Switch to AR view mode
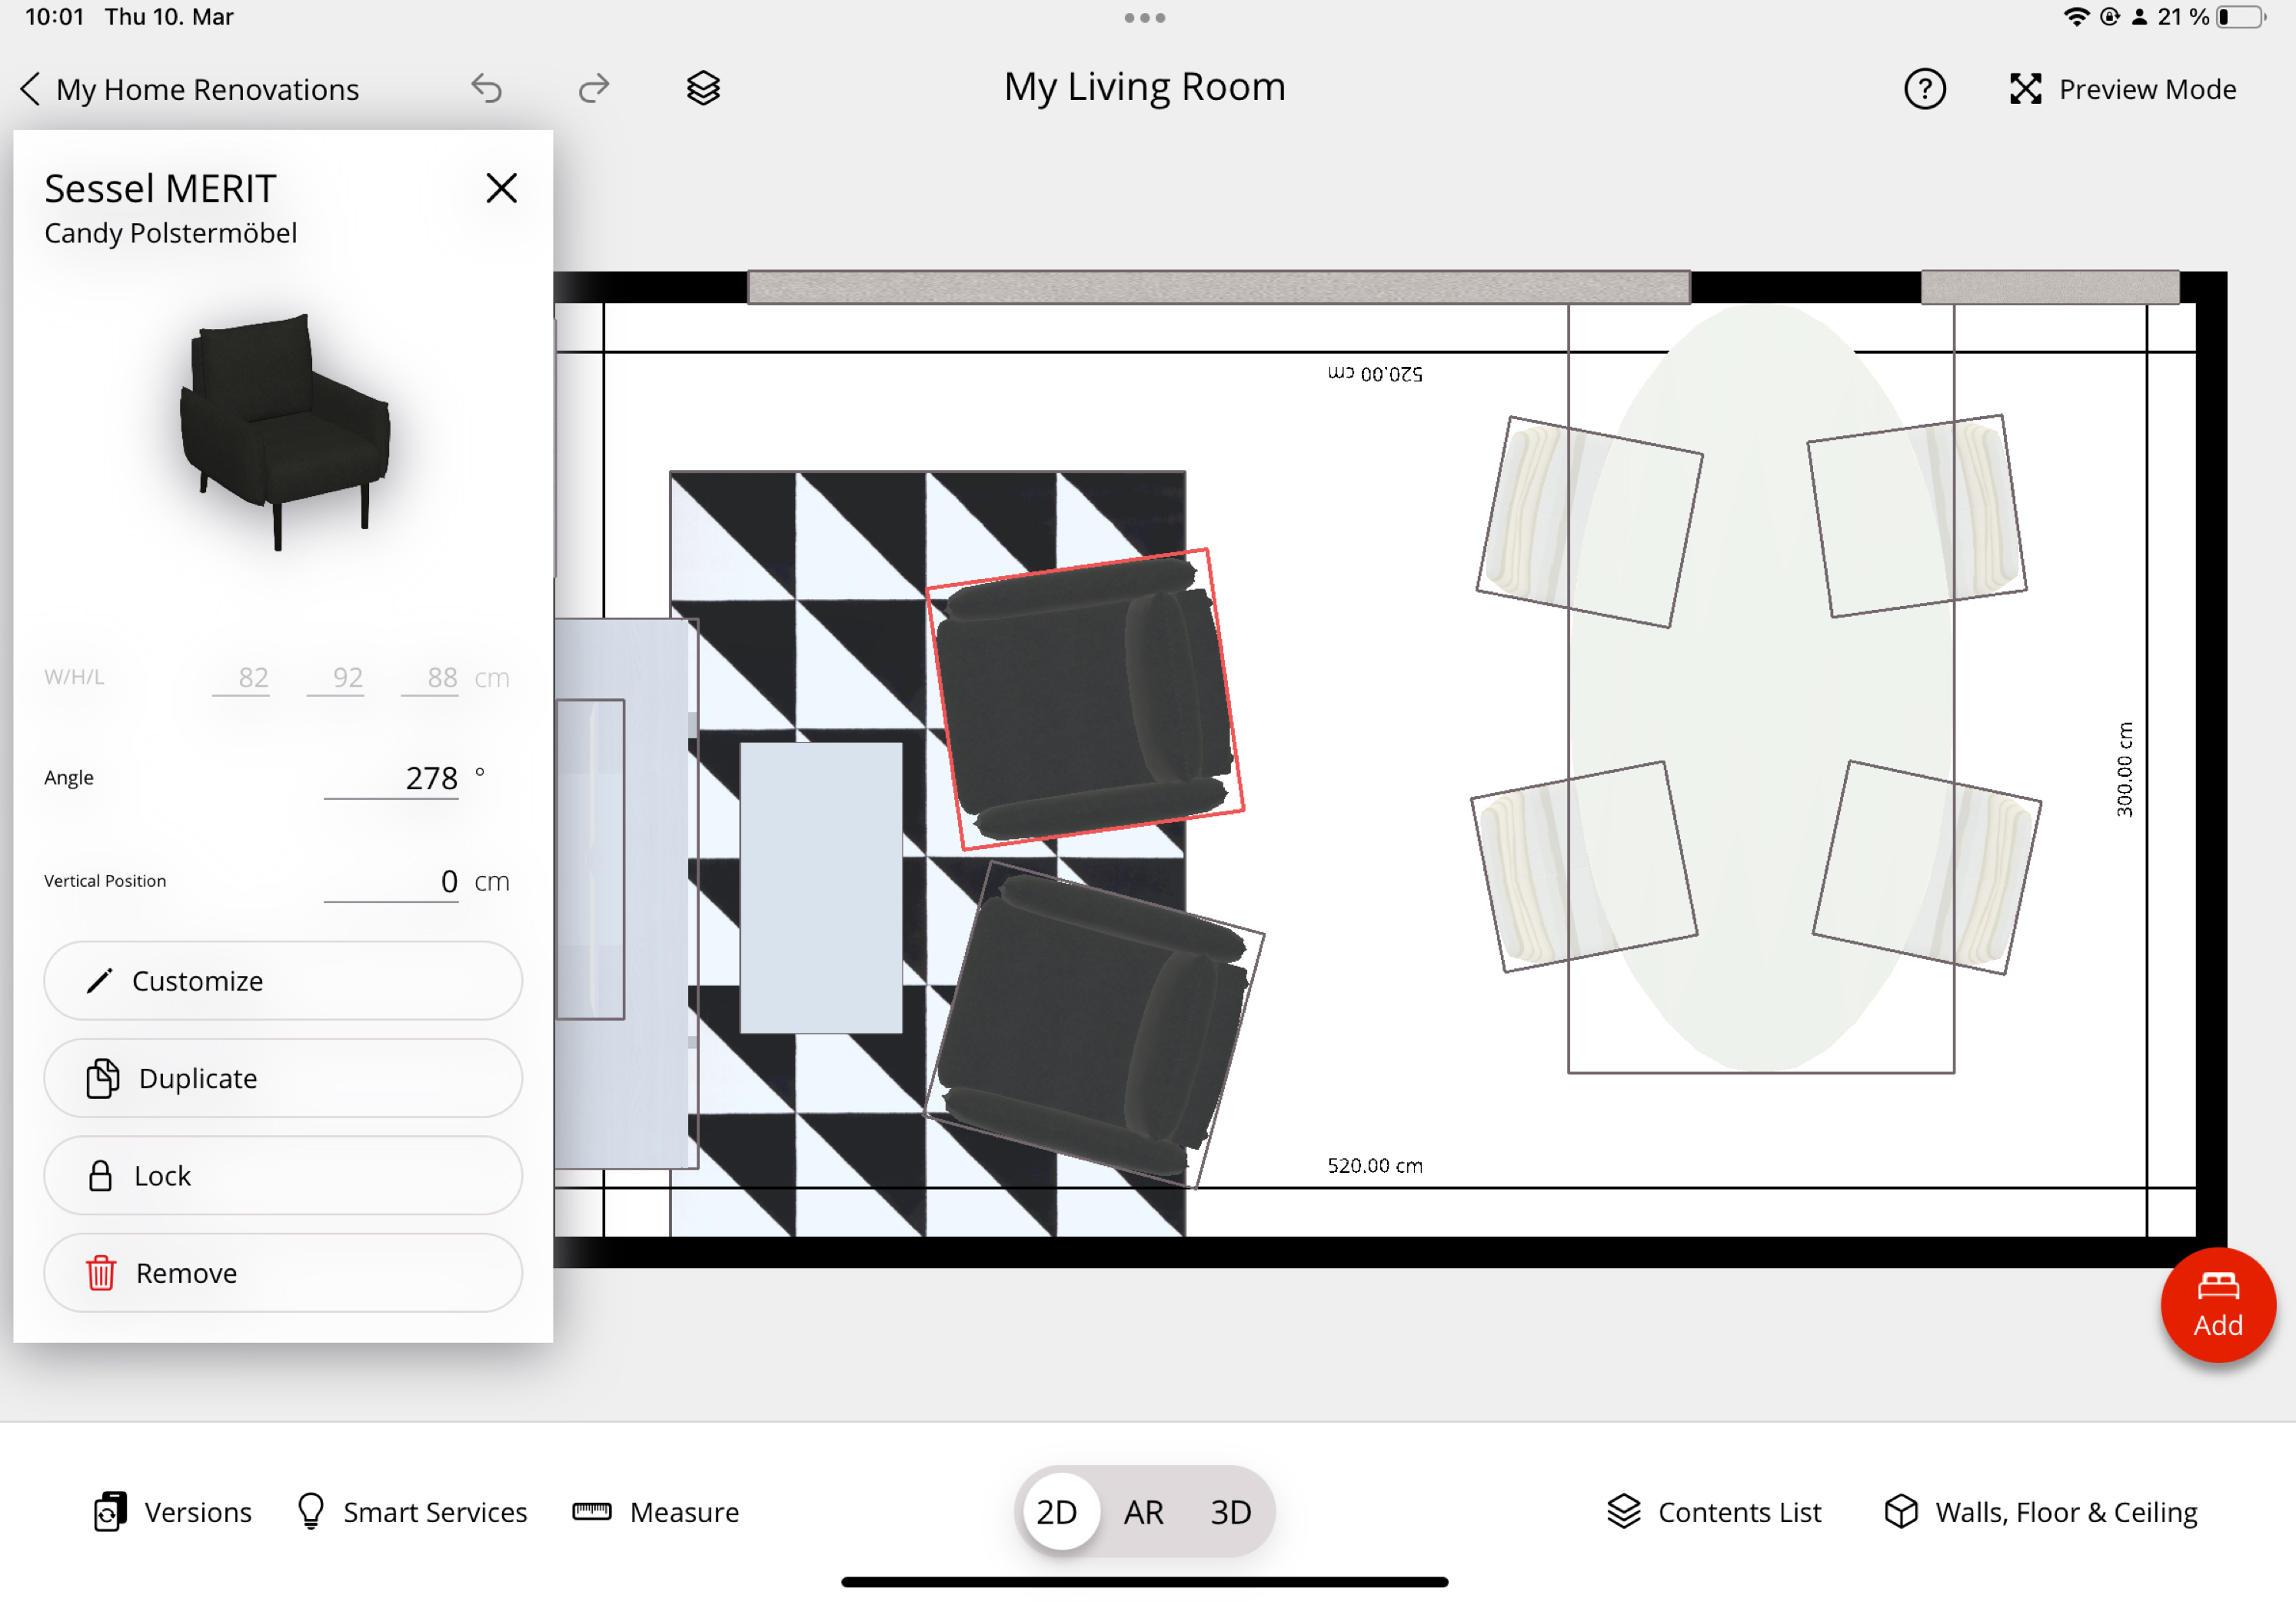The width and height of the screenshot is (2296, 1602). pyautogui.click(x=1143, y=1511)
